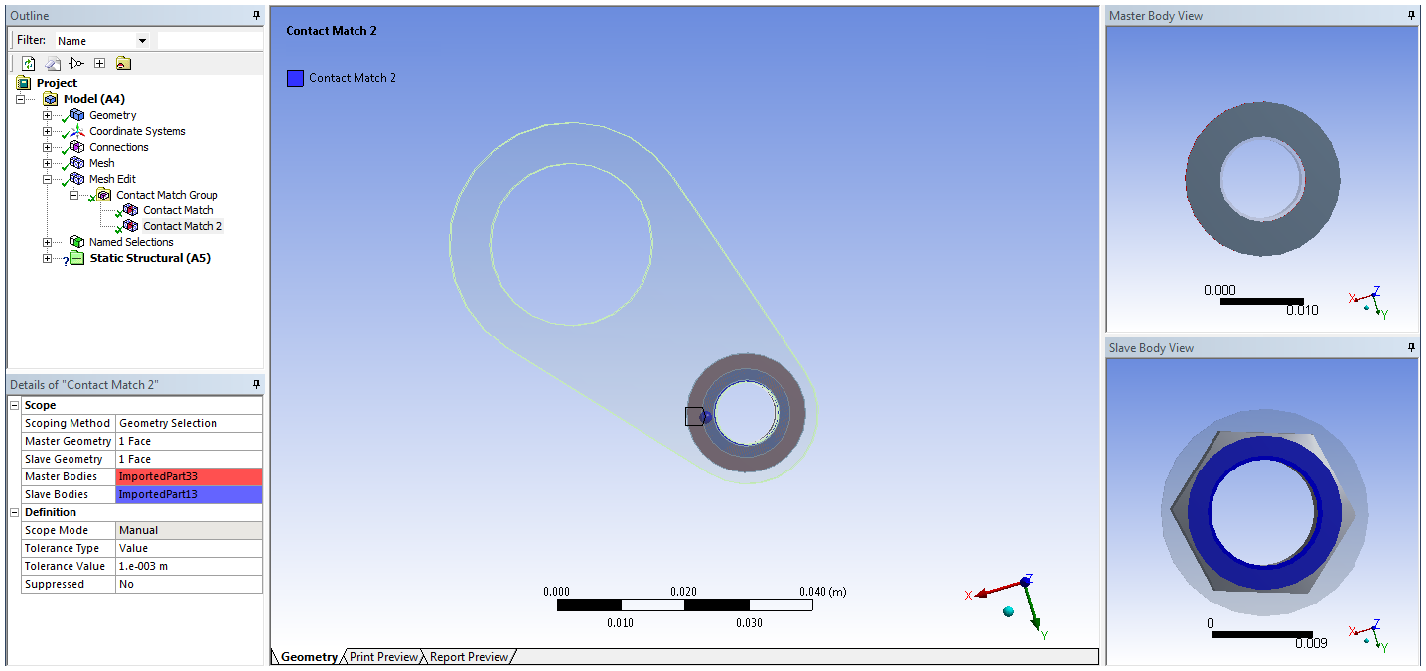The image size is (1426, 671).
Task: Click the triad in Slave Body View
Action: (x=1368, y=633)
